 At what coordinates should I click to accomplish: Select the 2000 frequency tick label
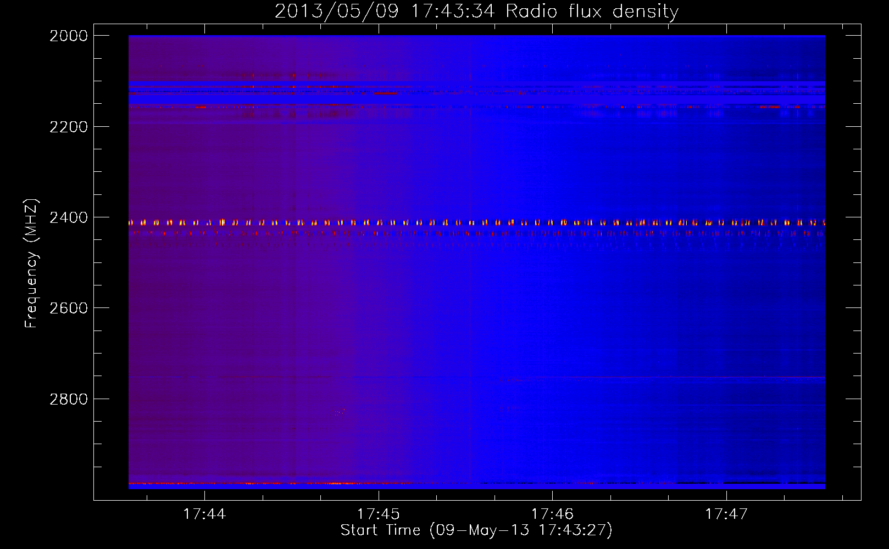pyautogui.click(x=69, y=36)
